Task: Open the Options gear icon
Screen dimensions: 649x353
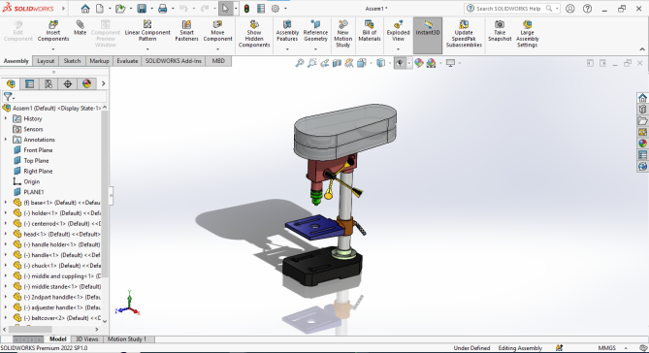Action: click(x=276, y=9)
